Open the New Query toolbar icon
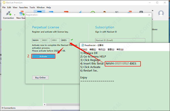The height and width of the screenshot is (111, 170). tap(22, 13)
